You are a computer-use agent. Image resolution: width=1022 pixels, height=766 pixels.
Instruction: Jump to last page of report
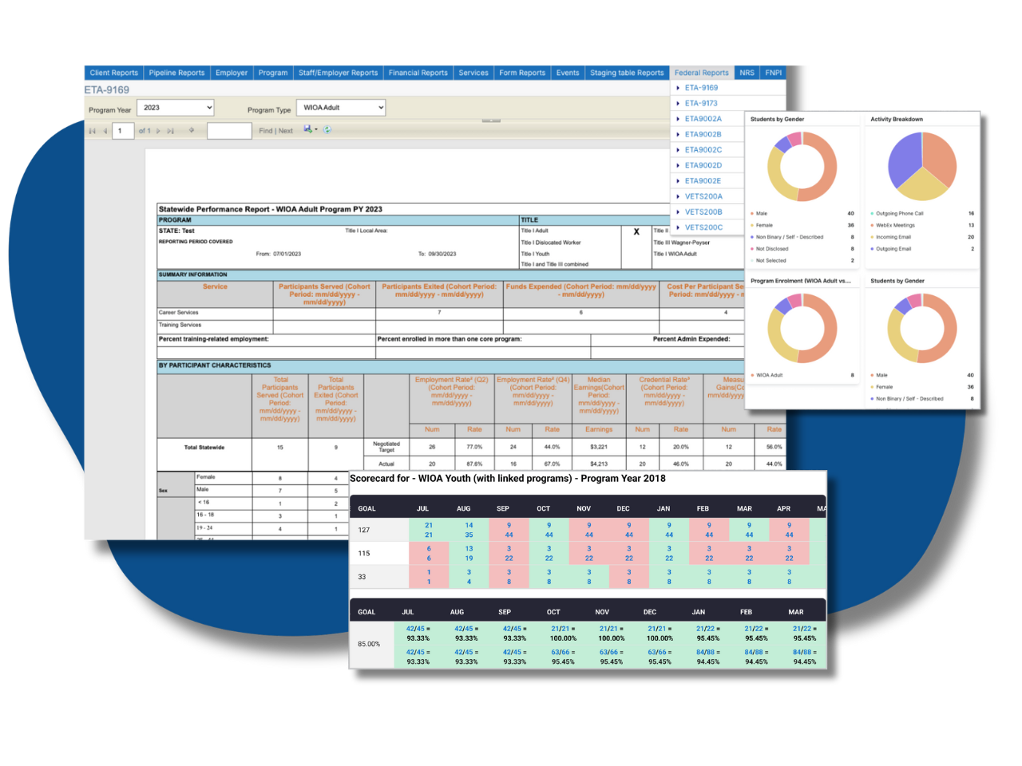tap(170, 131)
